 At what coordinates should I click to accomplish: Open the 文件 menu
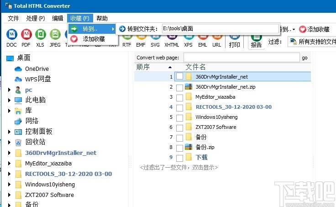(x=13, y=18)
